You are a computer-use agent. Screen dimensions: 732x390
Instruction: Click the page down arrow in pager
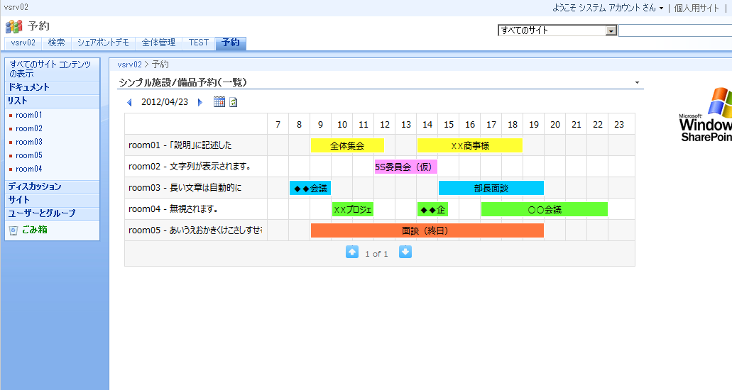405,252
